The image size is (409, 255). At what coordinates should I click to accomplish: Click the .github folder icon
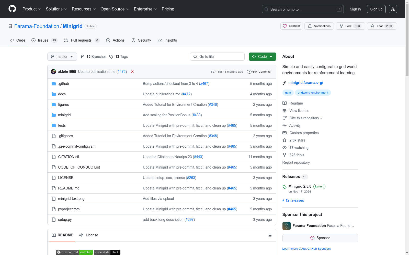pos(54,84)
